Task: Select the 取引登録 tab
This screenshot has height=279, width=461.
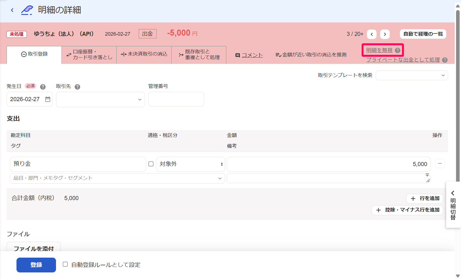Action: (34, 55)
